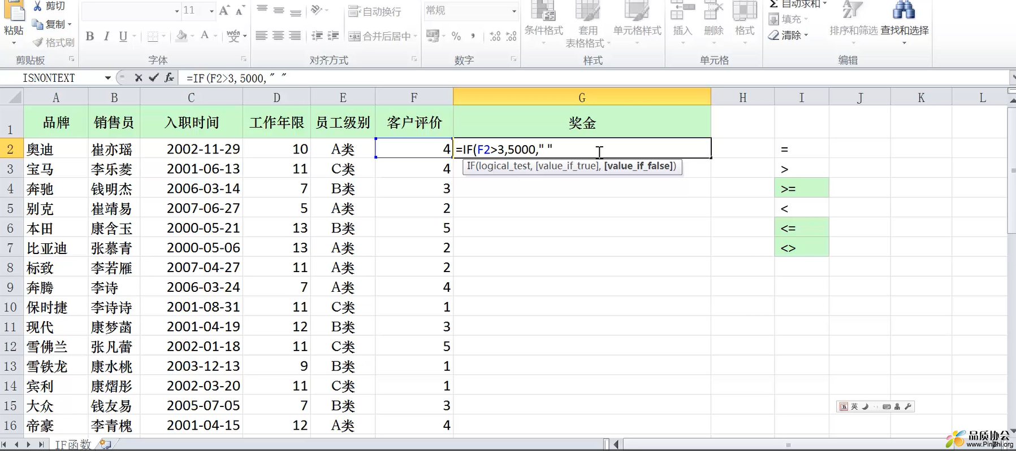
Task: Open Cell Styles (单元格样式)
Action: pos(637,24)
